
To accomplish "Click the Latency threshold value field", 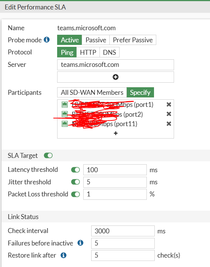I will 115,170.
